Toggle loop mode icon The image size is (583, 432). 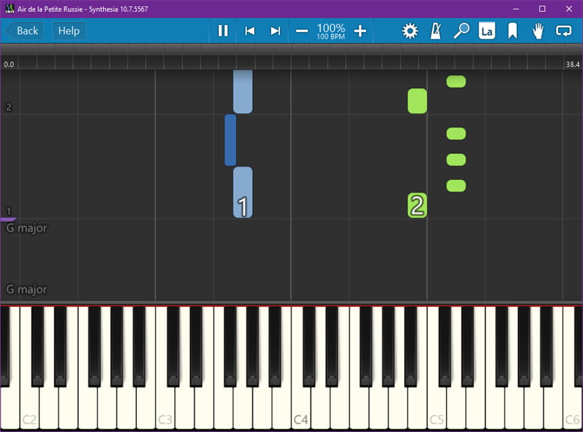[x=563, y=31]
